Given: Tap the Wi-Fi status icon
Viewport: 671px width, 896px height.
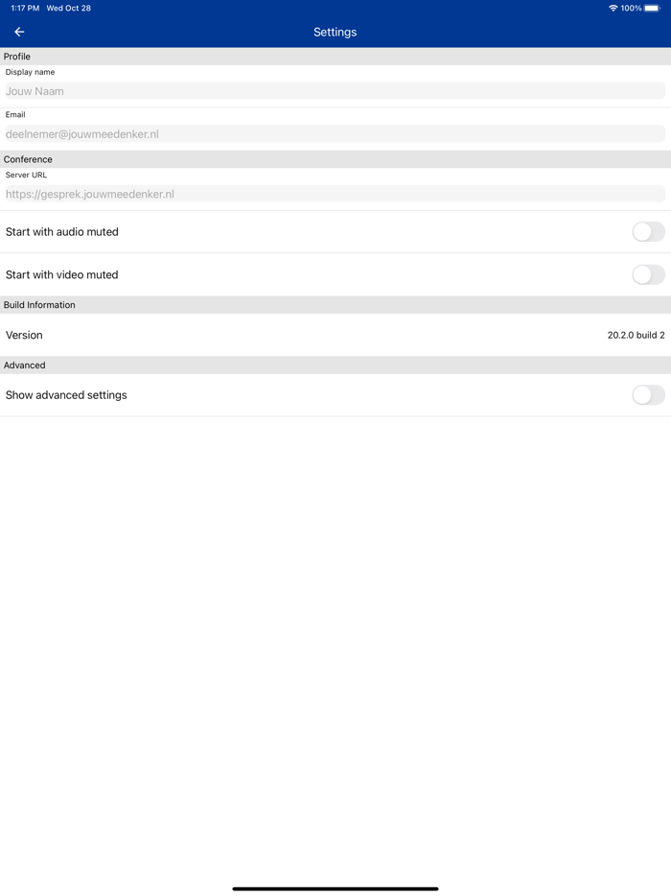Looking at the screenshot, I should click(613, 9).
